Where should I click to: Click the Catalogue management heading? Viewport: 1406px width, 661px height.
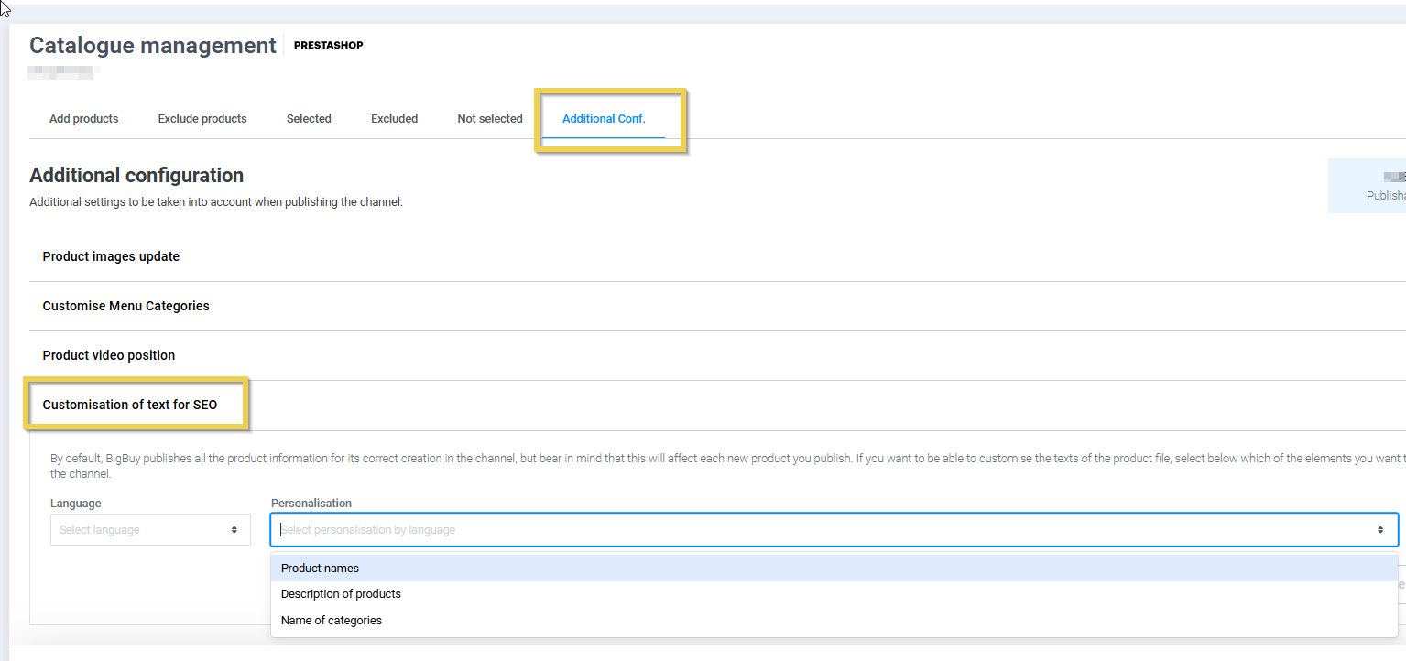coord(153,46)
